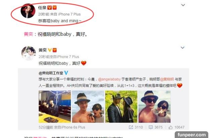Click 黄奕's yellow V verified badge
215x138 pixels.
(x=50, y=50)
